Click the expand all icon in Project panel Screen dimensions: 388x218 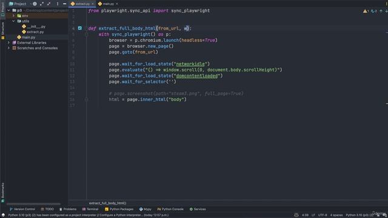(x=42, y=4)
